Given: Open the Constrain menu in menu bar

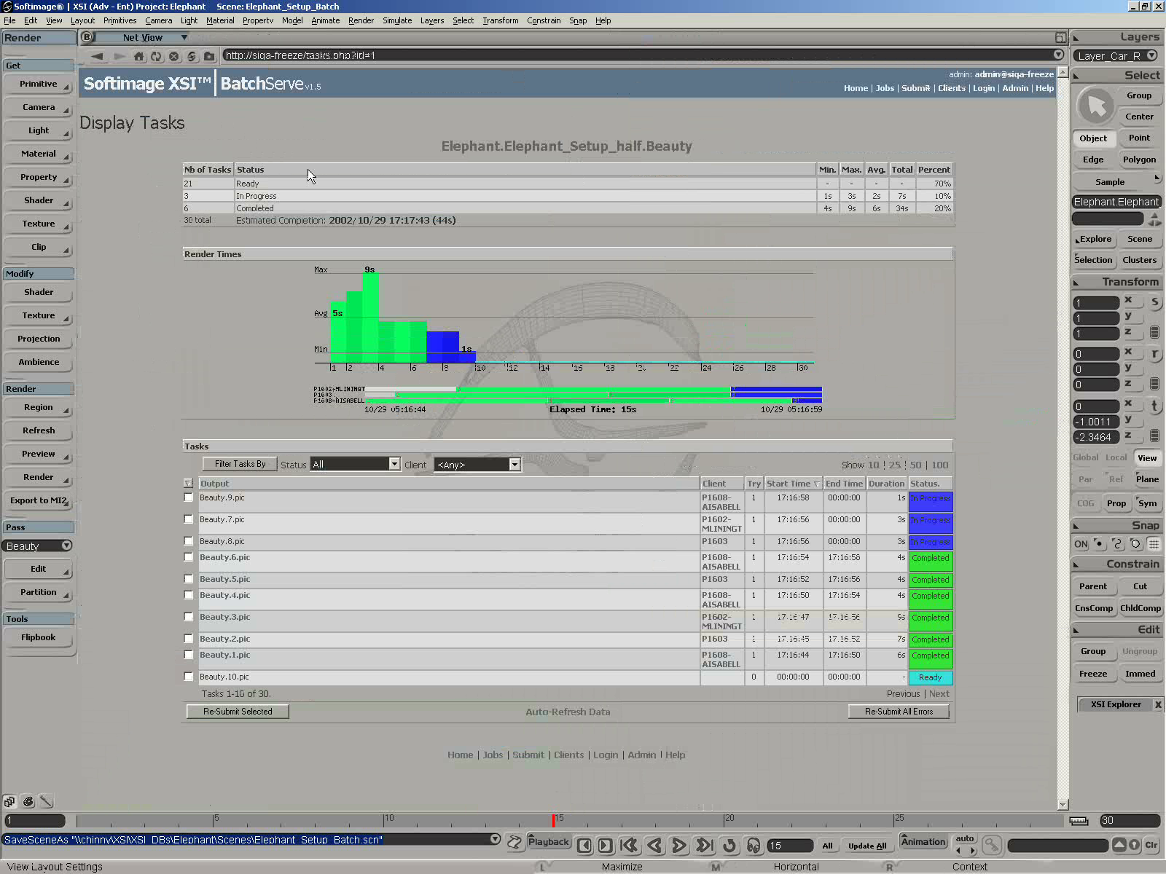Looking at the screenshot, I should pos(544,20).
